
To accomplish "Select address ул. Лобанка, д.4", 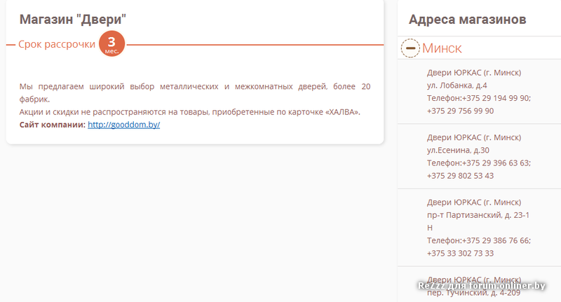I will 457,85.
